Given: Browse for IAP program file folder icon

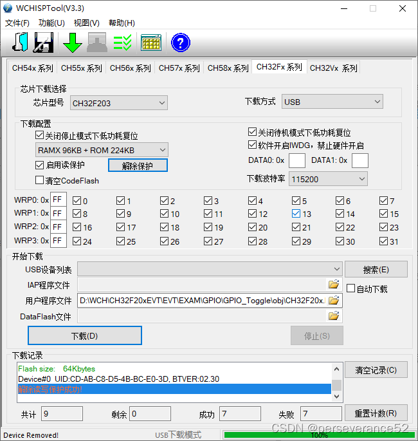Looking at the screenshot, I should tap(334, 285).
